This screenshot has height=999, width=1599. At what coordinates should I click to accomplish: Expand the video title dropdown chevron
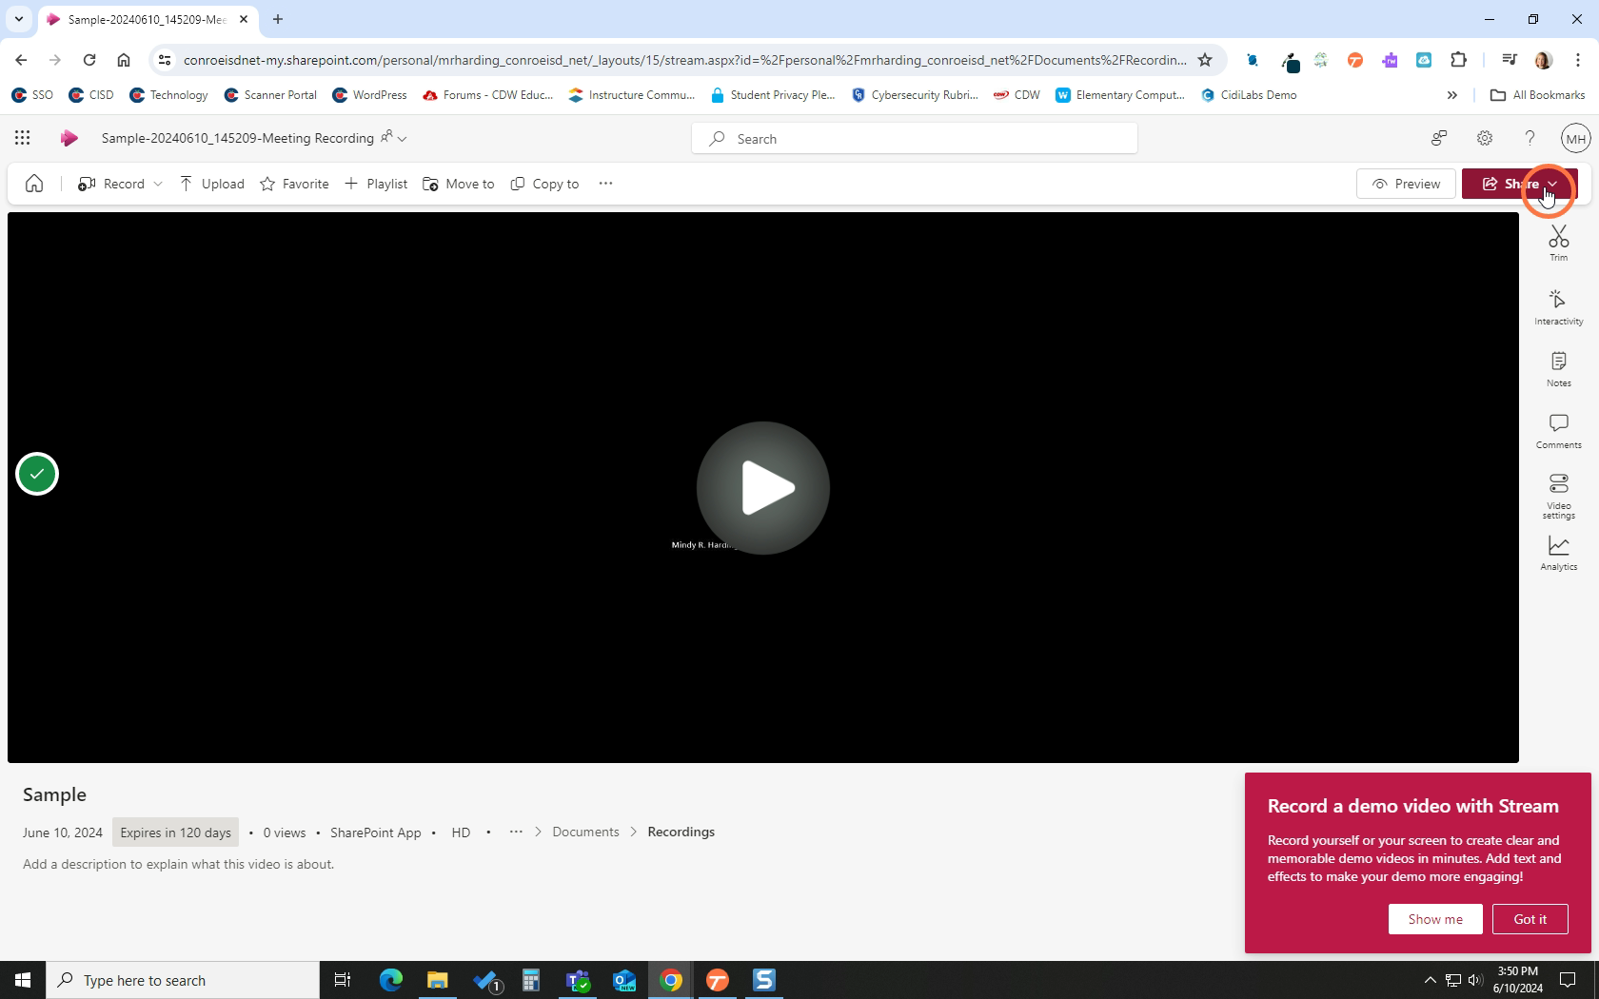coord(403,139)
